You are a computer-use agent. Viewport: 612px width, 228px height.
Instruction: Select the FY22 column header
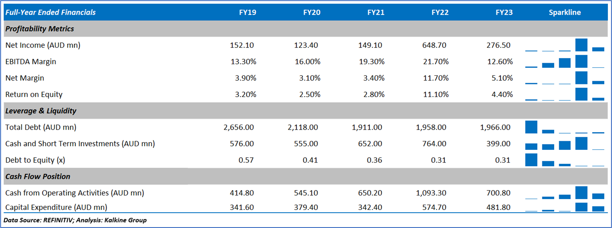tap(440, 13)
